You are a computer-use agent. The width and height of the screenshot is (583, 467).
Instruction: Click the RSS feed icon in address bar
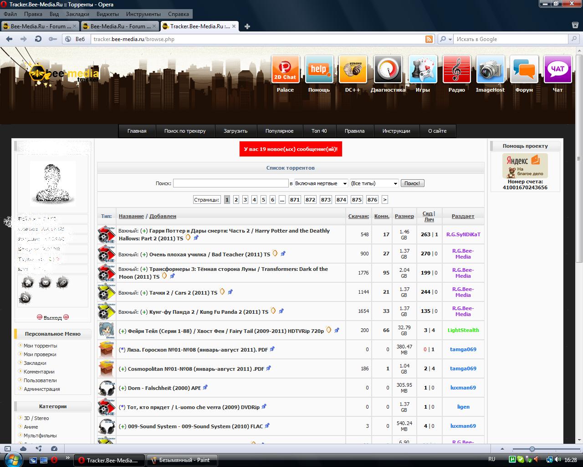[x=429, y=39]
